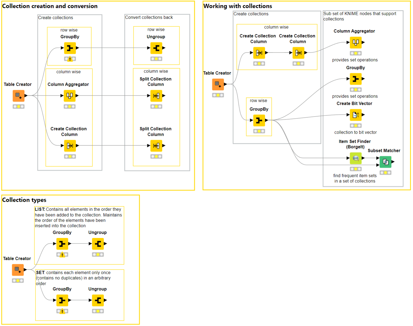Select 'Working with collections' annotation title
Image resolution: width=413 pixels, height=326 pixels.
tap(238, 6)
